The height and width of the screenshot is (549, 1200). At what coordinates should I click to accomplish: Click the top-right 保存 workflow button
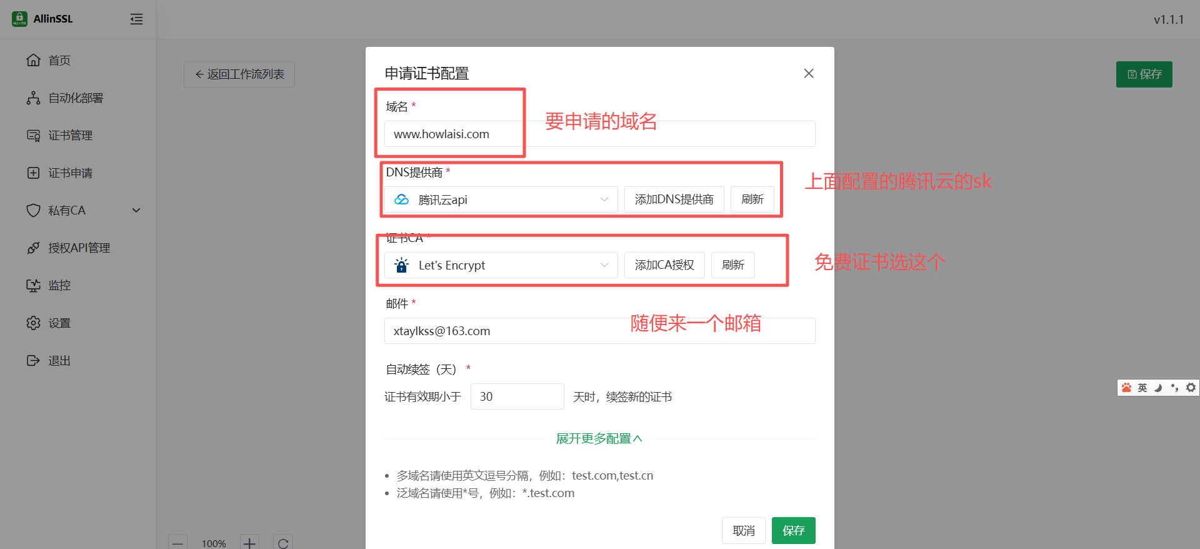coord(1144,74)
